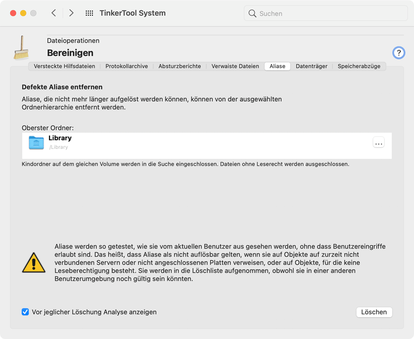Screen dimensions: 414x339
Task: Click the Löschen button
Action: (374, 312)
